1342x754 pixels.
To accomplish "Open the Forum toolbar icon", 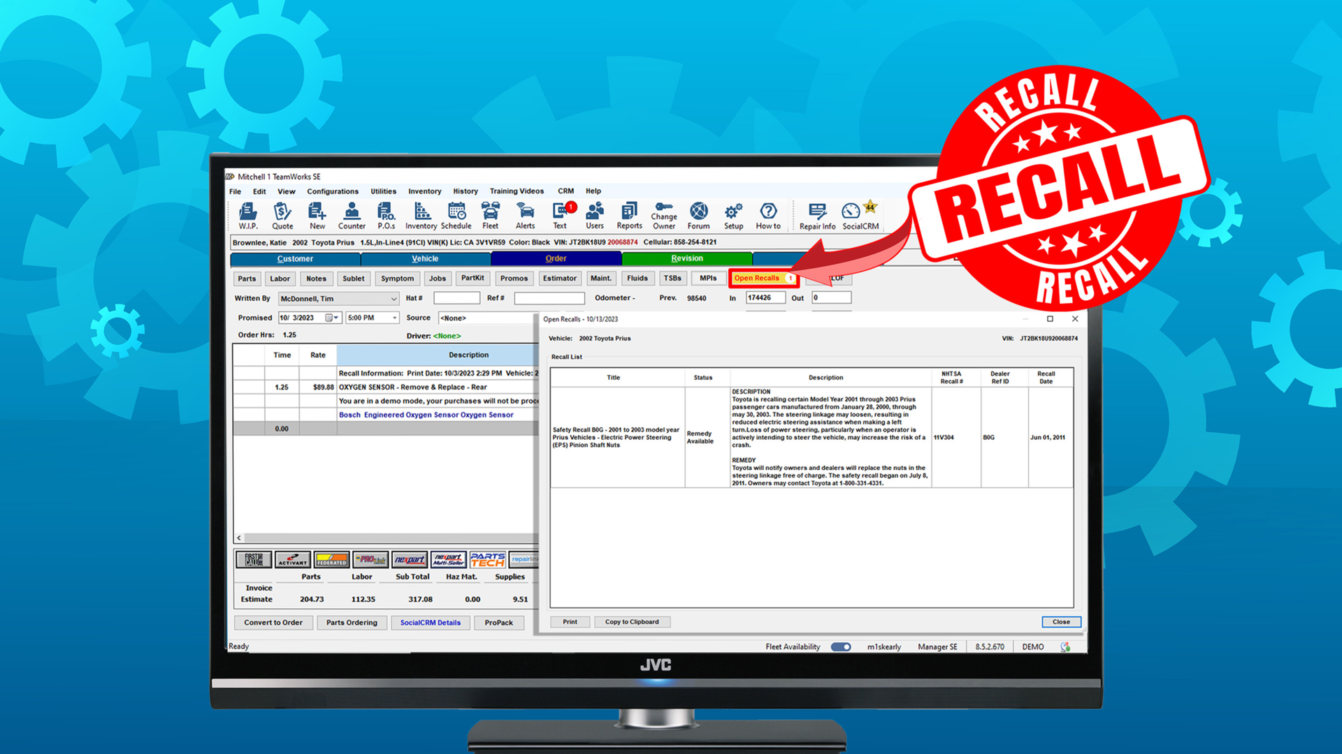I will (698, 216).
